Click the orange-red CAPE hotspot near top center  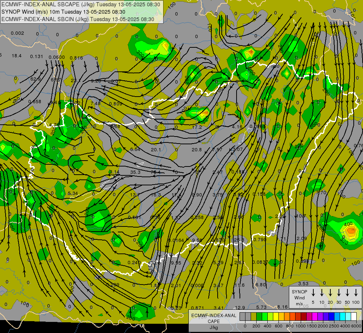coord(250,52)
